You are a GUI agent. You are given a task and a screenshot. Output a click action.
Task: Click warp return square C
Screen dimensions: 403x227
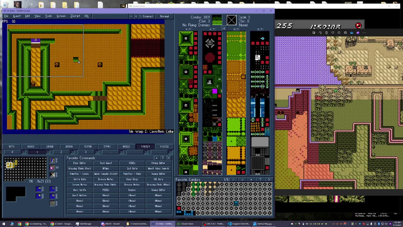[x=52, y=189]
